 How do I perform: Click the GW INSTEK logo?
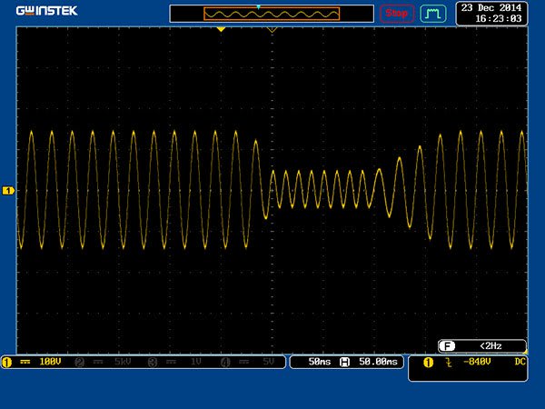pos(46,11)
